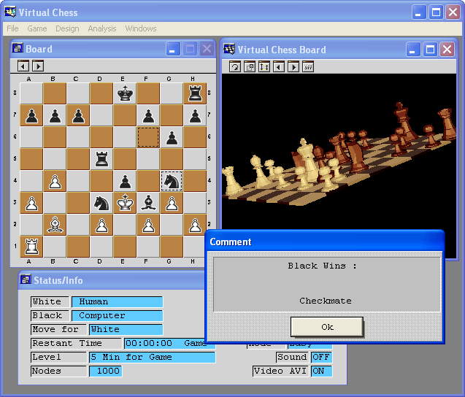Step forward a move in Virtual Chess Board toolbar
The image size is (465, 397).
coord(293,66)
